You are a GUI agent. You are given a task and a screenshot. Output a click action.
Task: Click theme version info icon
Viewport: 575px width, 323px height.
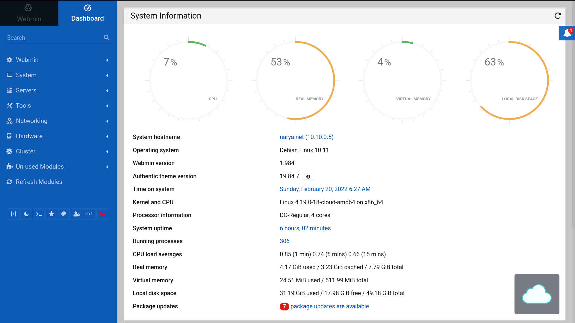coord(308,177)
